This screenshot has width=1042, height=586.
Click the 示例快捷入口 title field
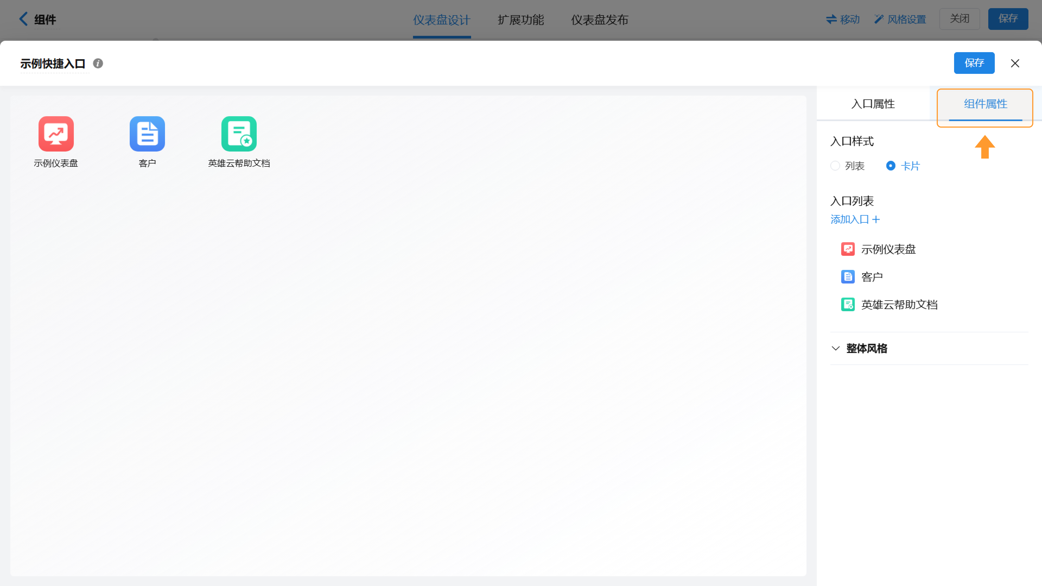(x=53, y=64)
